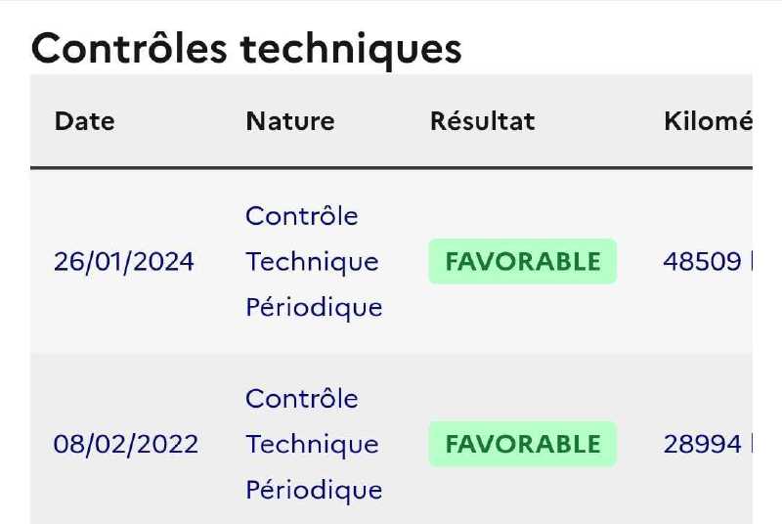Click the word Périodique in the 2022 row
This screenshot has width=782, height=524.
314,490
